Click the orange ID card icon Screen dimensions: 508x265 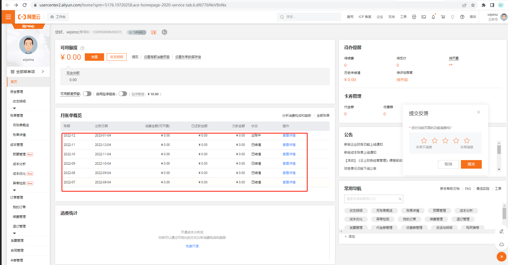(x=154, y=32)
